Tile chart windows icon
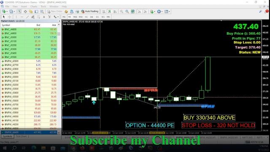Screen dimensions: 270x152 [133, 11]
